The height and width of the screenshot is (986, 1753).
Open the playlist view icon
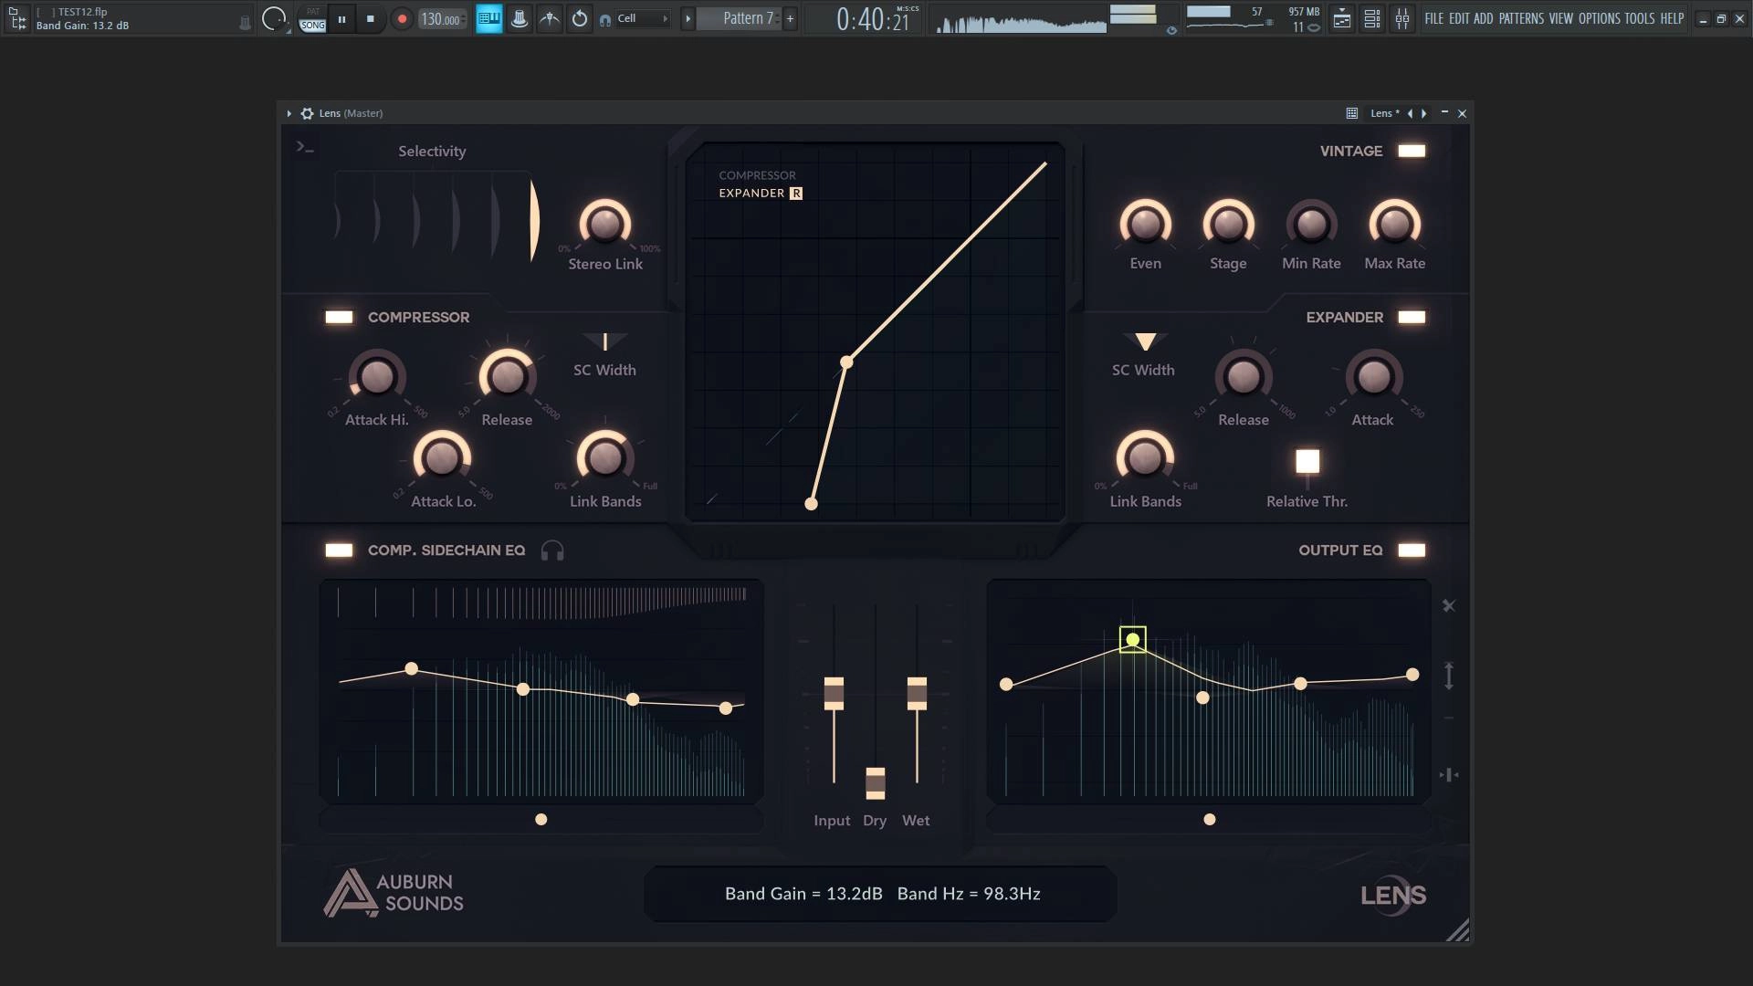[x=1342, y=18]
